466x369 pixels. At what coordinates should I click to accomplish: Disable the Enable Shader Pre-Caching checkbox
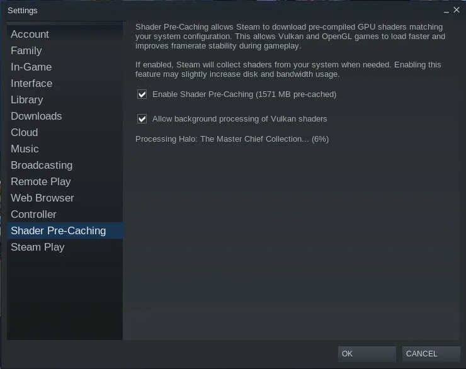(142, 94)
